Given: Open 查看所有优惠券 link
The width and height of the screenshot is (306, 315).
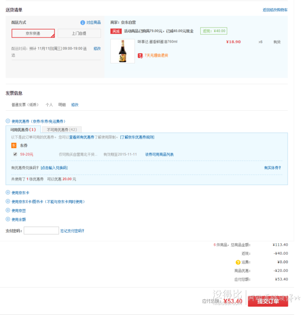Looking at the screenshot, I should (x=82, y=137).
